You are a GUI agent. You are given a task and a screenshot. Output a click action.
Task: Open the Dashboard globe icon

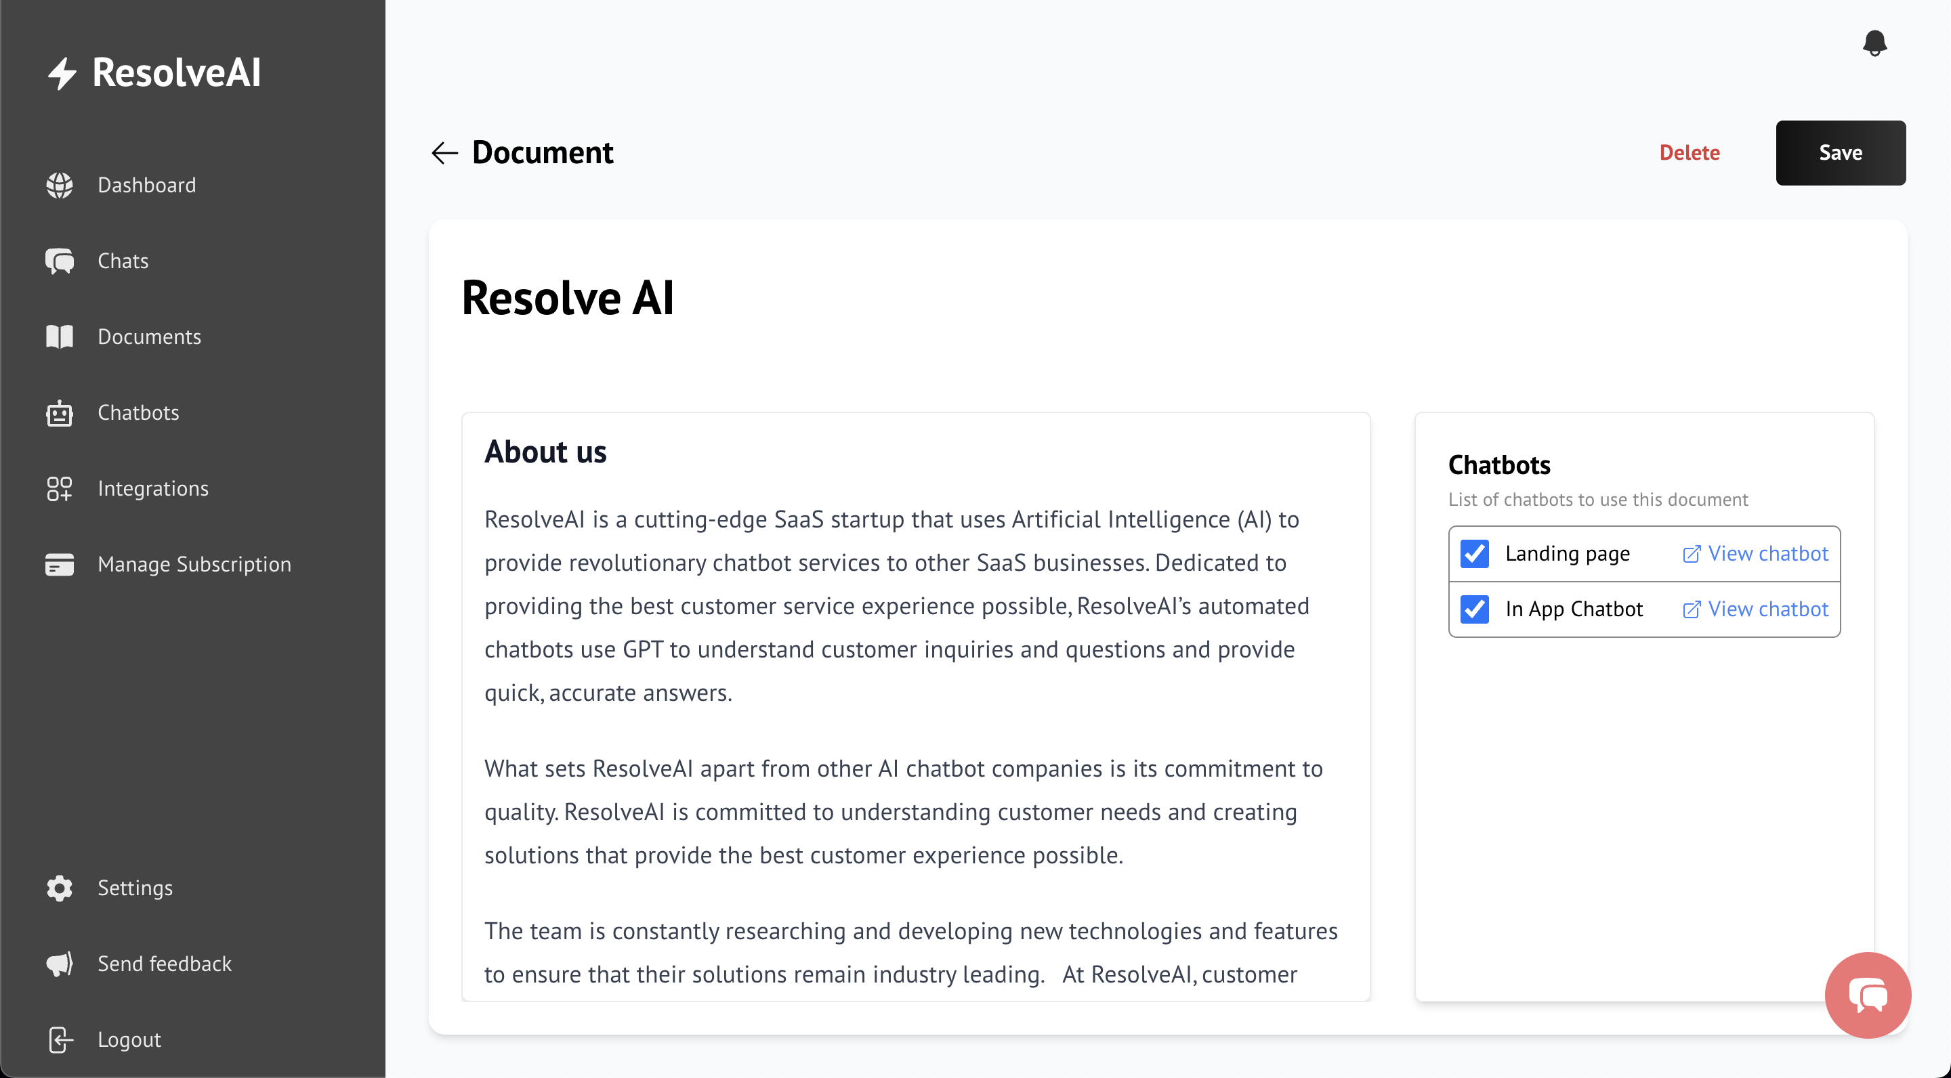59,186
